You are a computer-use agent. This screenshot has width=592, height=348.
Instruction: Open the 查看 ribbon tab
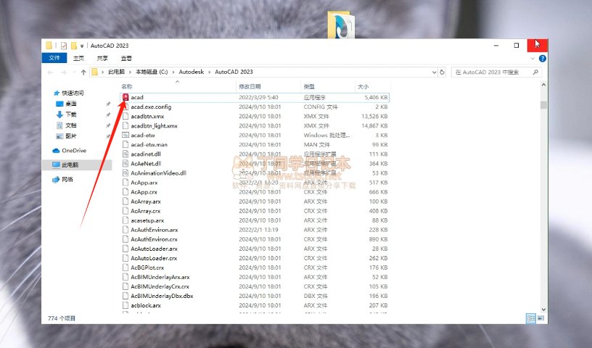click(x=126, y=58)
